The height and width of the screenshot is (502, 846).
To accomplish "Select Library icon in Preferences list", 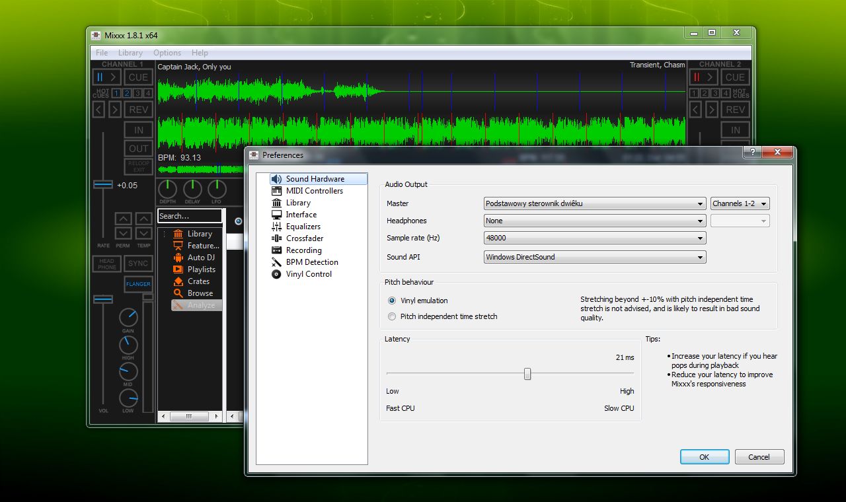I will coord(276,203).
